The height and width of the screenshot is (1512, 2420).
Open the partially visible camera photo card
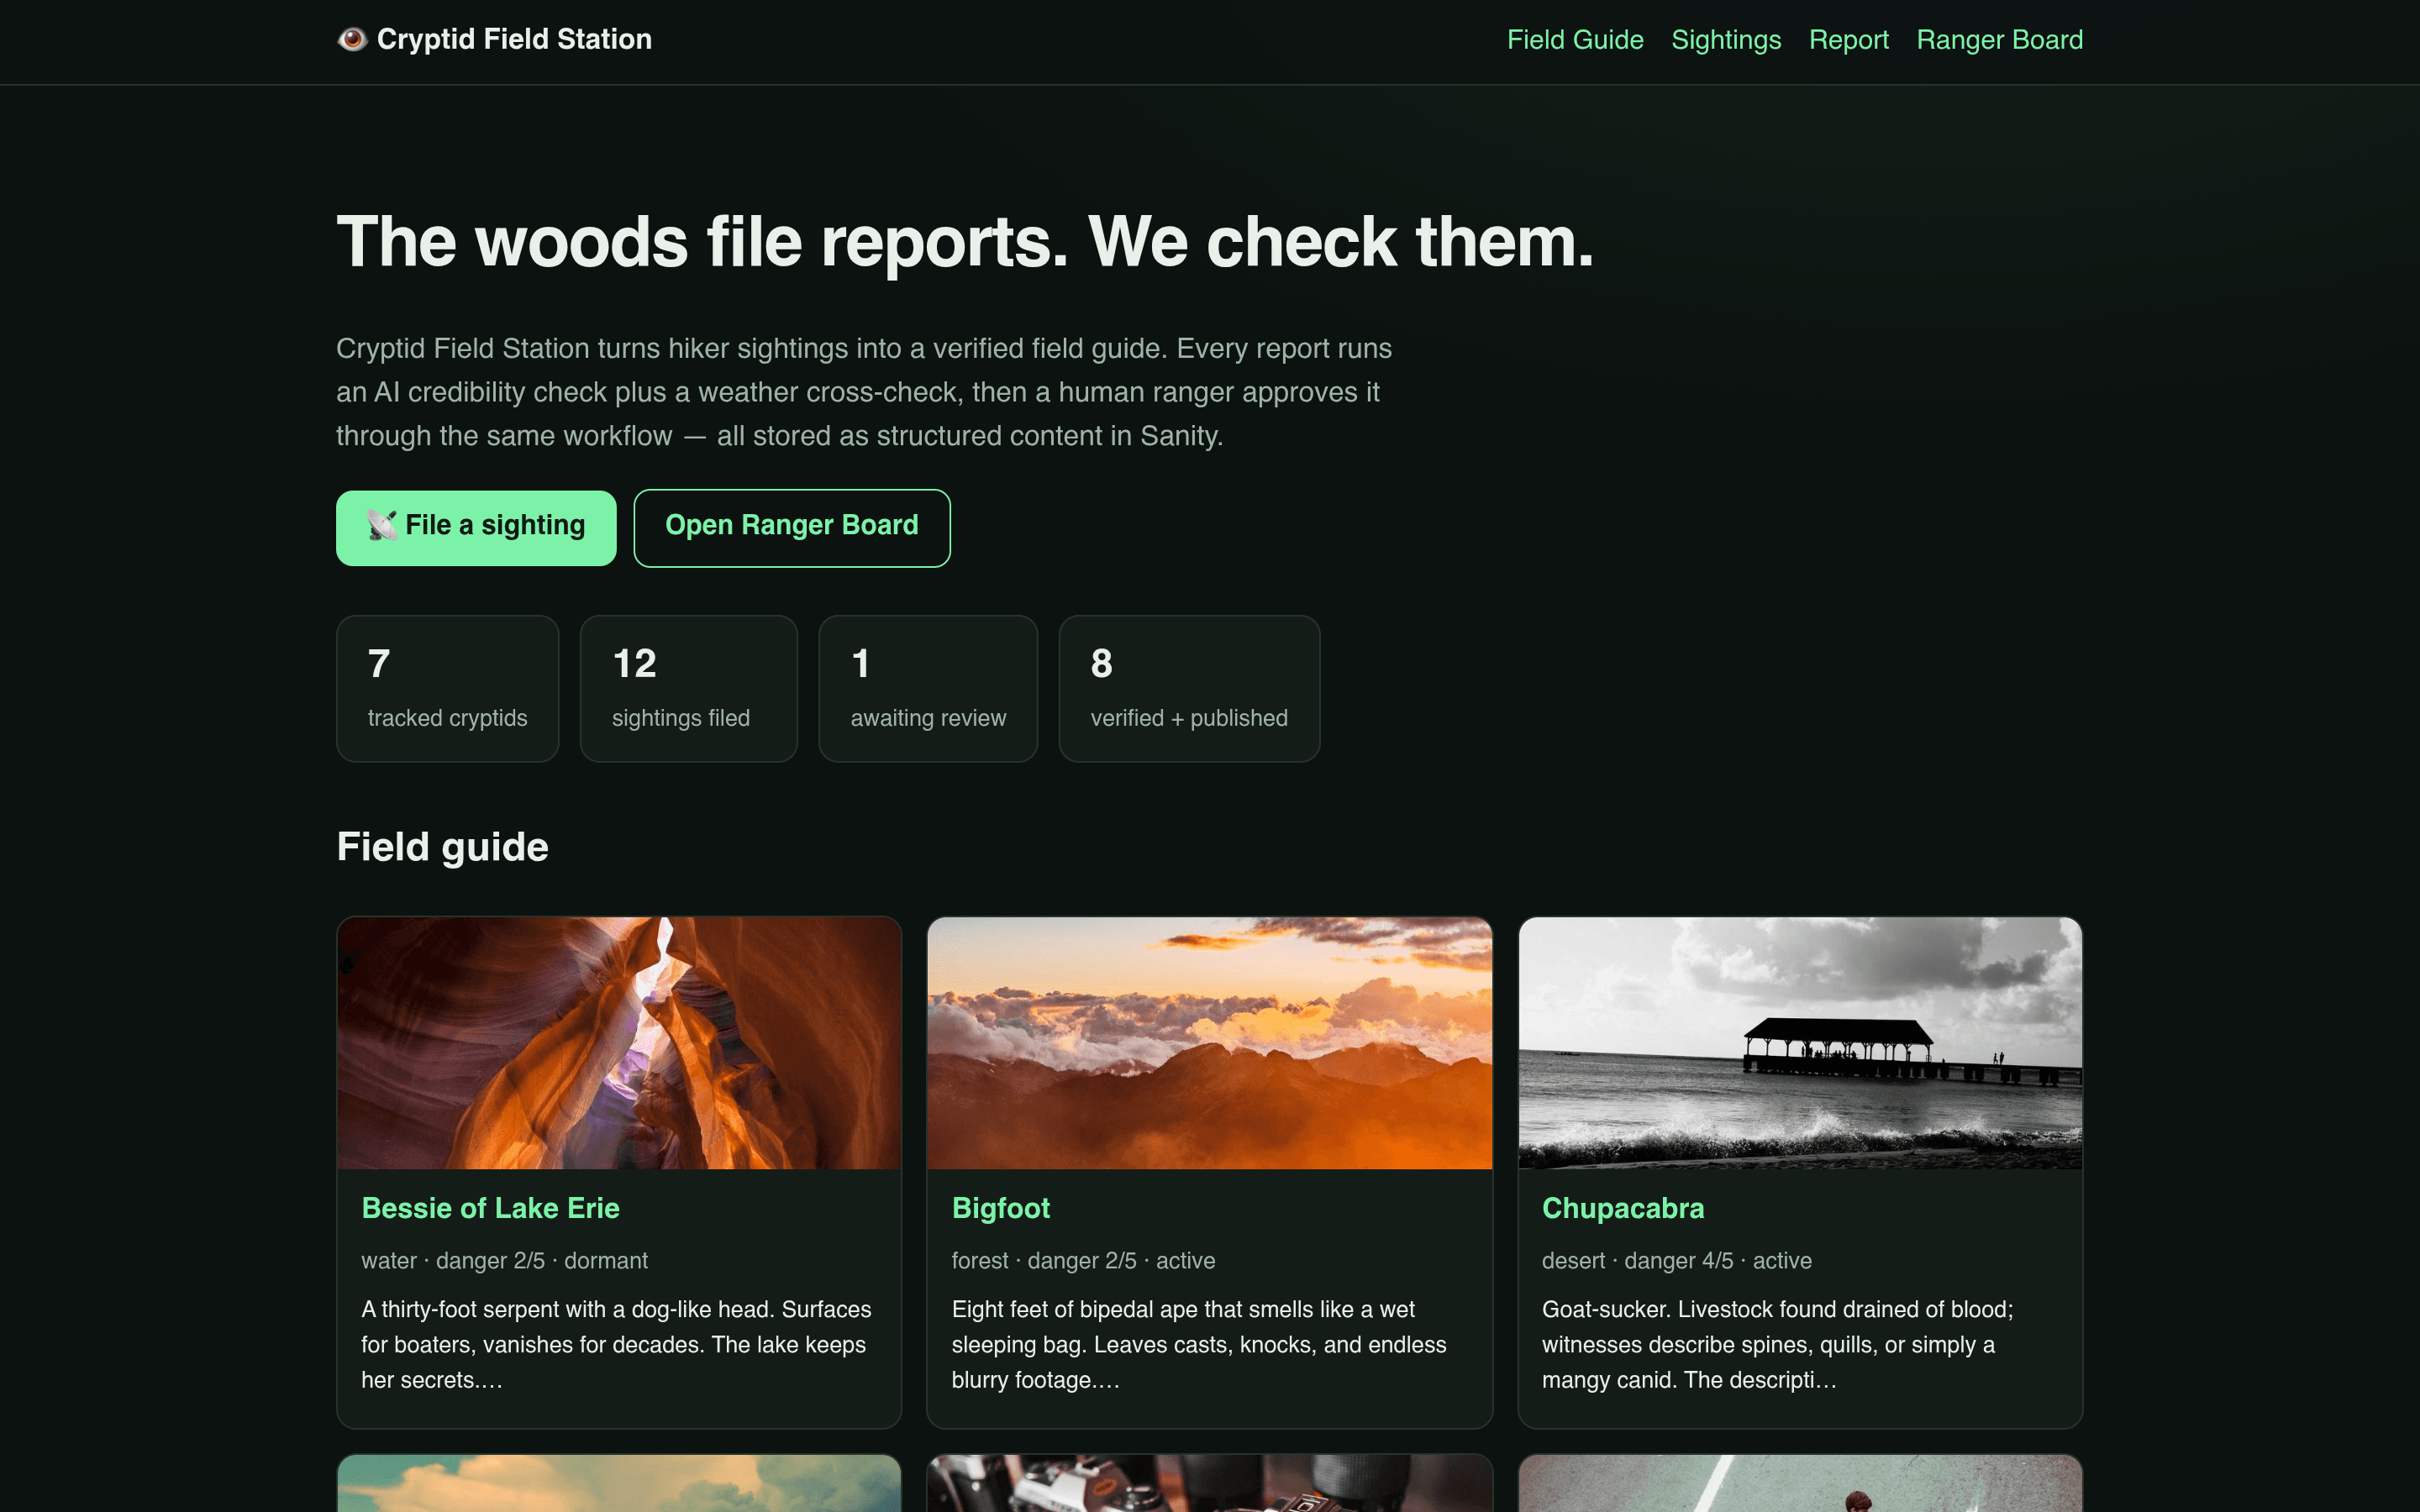(1210, 1483)
